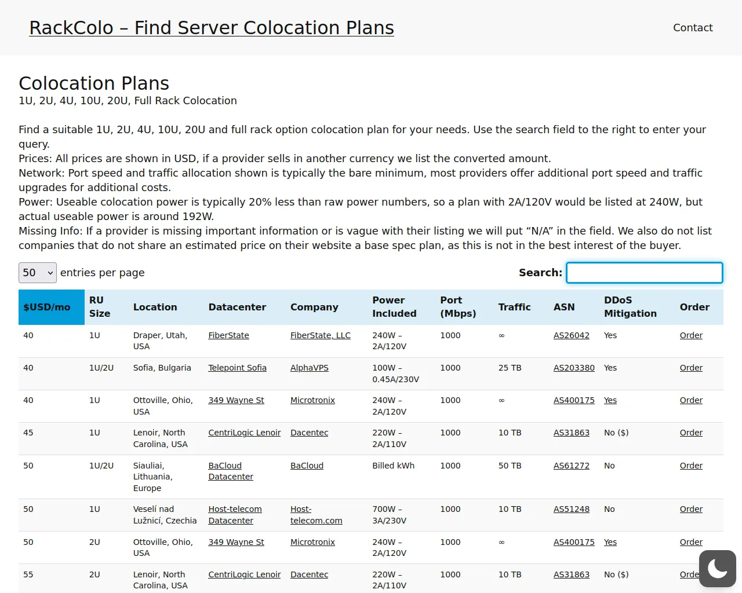The height and width of the screenshot is (593, 742).
Task: Sort by the Traffic column header
Action: coord(514,308)
